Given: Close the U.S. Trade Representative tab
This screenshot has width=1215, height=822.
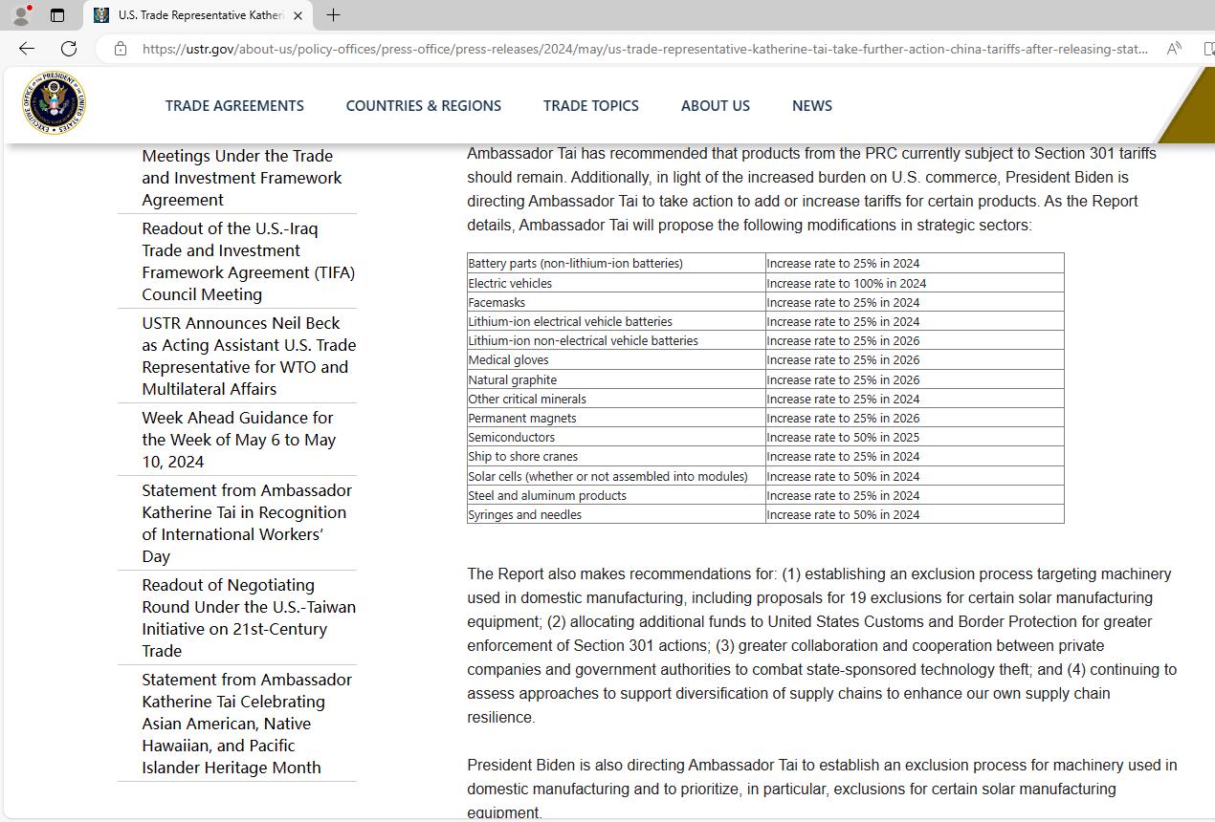Looking at the screenshot, I should 298,15.
